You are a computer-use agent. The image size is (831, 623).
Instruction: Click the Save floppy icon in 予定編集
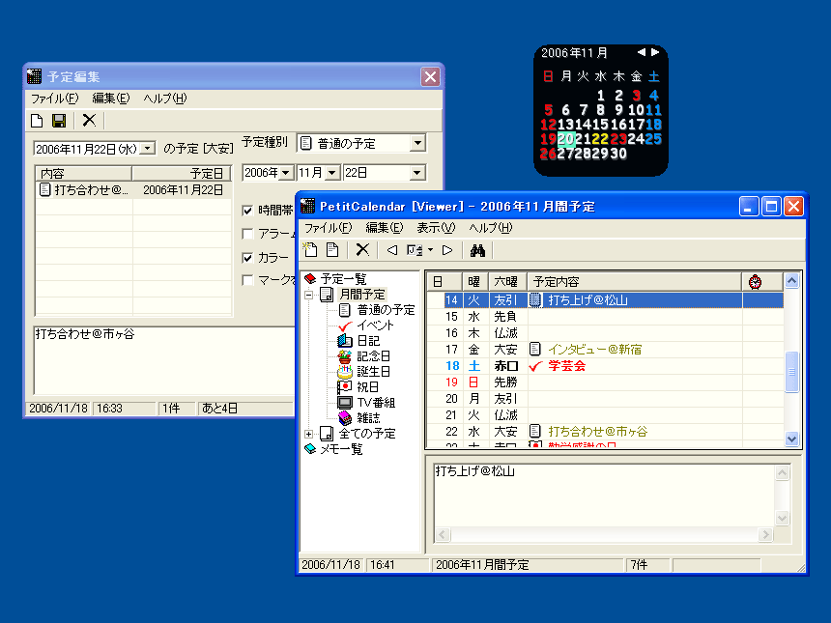pyautogui.click(x=59, y=121)
